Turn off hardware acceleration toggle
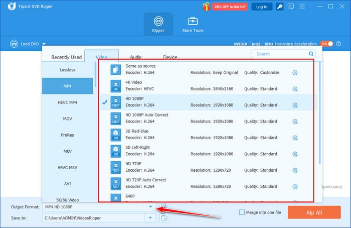The height and width of the screenshot is (228, 351). click(x=326, y=44)
